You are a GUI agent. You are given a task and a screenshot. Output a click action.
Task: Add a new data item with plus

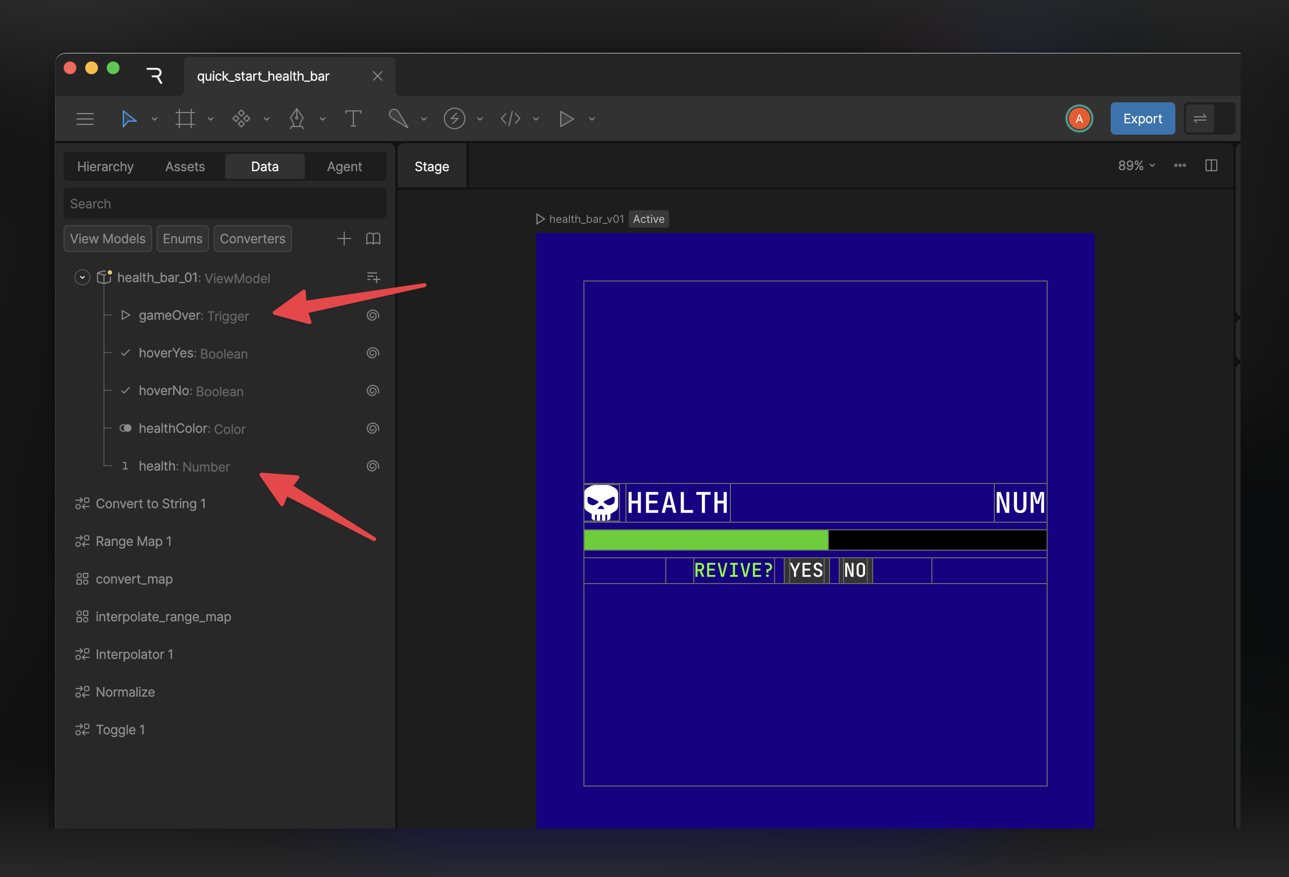click(x=344, y=238)
